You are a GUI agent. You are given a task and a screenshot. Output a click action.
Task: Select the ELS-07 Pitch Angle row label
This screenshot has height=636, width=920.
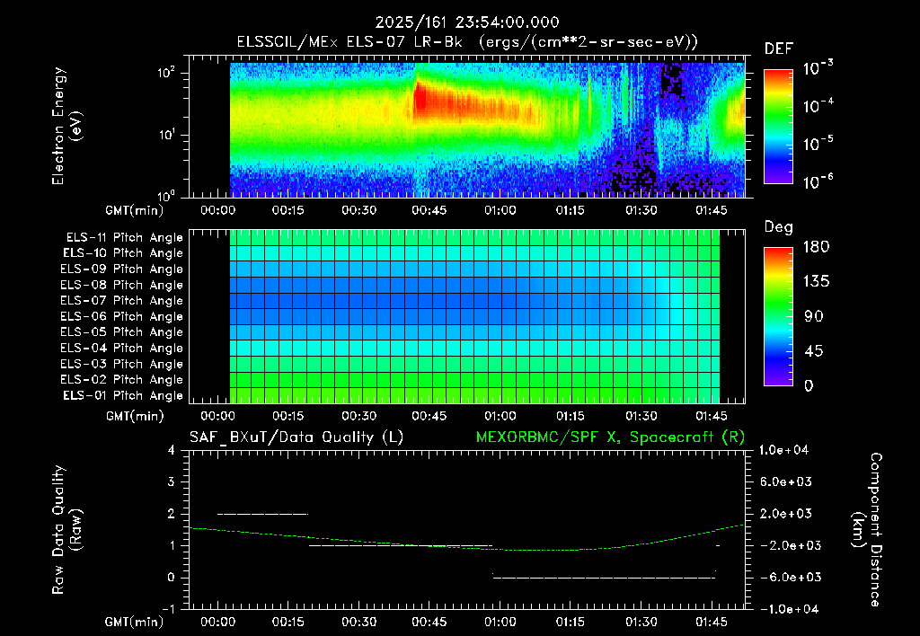pos(122,300)
